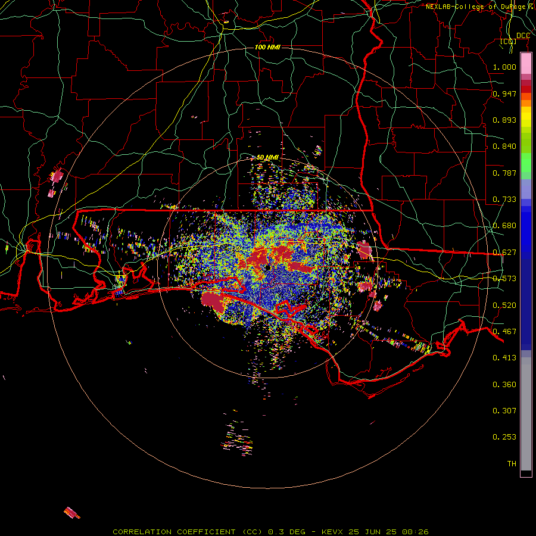The height and width of the screenshot is (536, 536).
Task: Click the 50 NMI range ring label
Action: pyautogui.click(x=267, y=158)
